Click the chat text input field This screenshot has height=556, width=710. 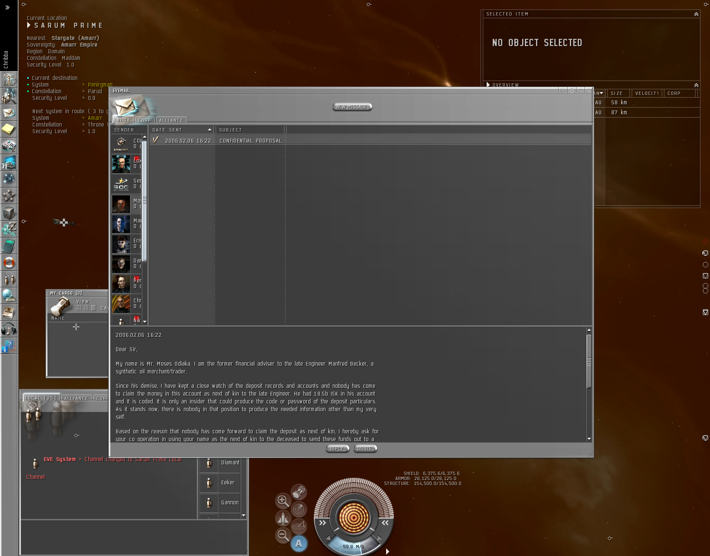[133, 536]
